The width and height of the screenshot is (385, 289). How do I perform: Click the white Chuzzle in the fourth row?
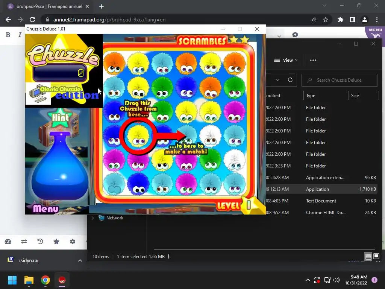[x=210, y=135]
